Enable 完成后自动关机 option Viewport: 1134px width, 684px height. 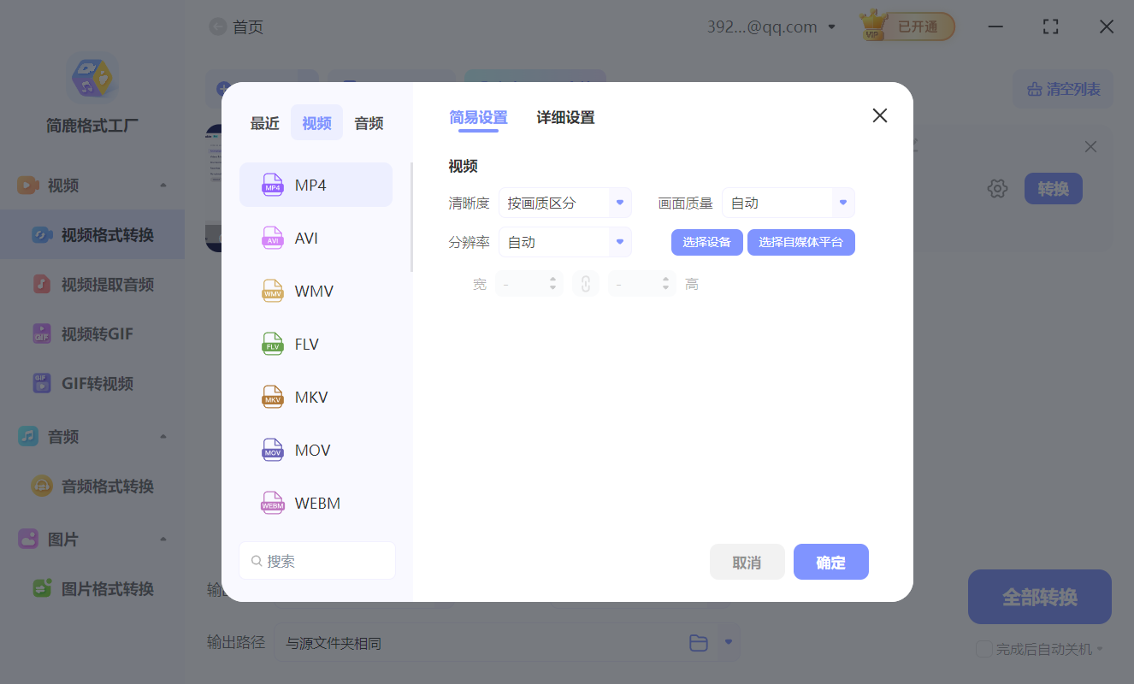tap(983, 648)
